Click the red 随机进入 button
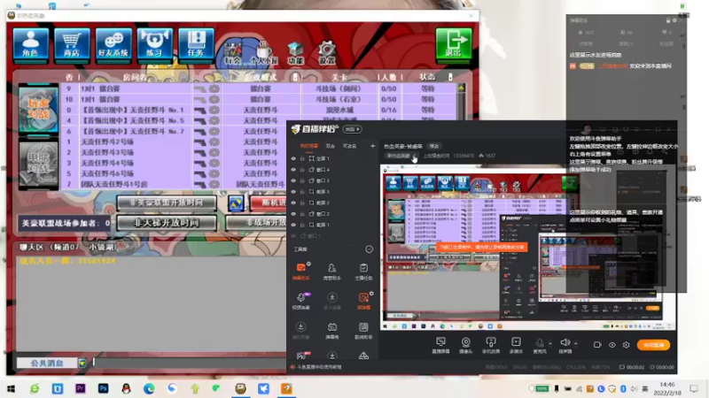 [268, 203]
